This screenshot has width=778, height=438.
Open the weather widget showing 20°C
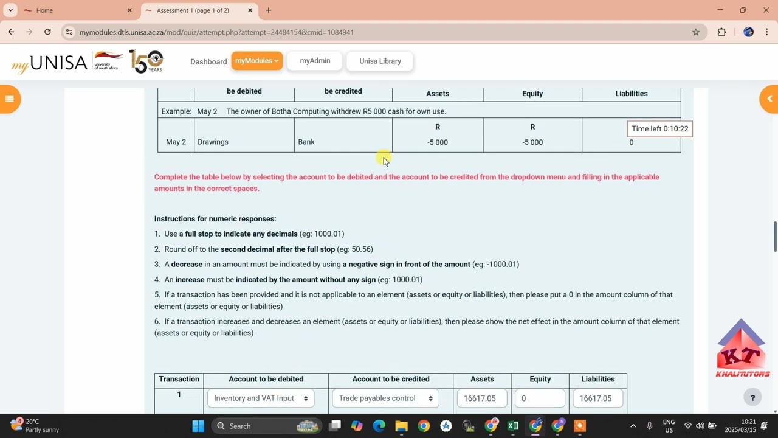[x=33, y=425]
